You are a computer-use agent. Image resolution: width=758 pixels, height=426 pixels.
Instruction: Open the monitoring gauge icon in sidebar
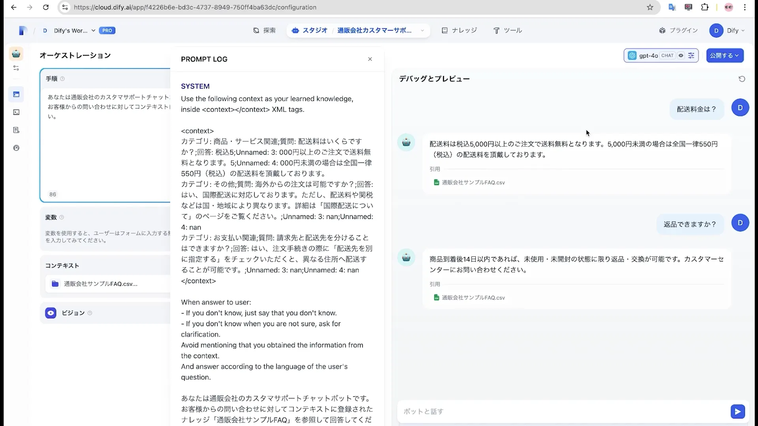tap(16, 148)
